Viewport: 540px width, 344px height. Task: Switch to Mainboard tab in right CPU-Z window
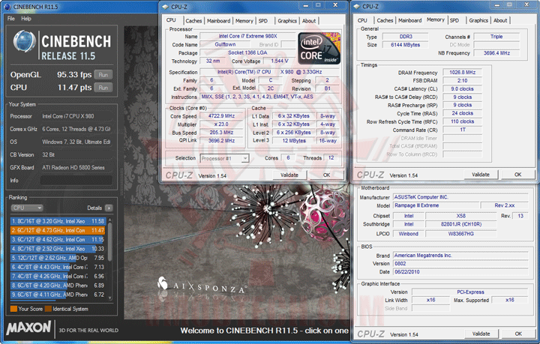(x=409, y=20)
